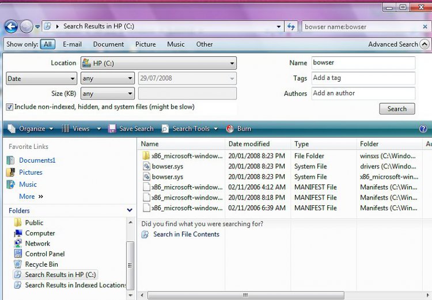Open the Search Tools menu
The width and height of the screenshot is (432, 300).
[190, 129]
